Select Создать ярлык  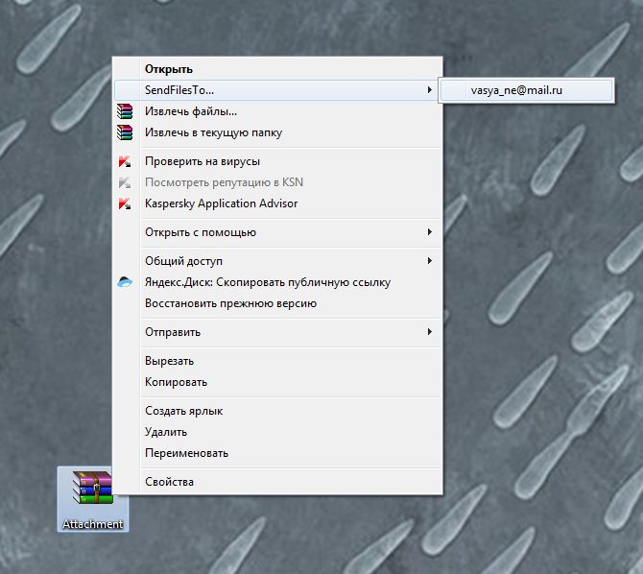(277, 411)
